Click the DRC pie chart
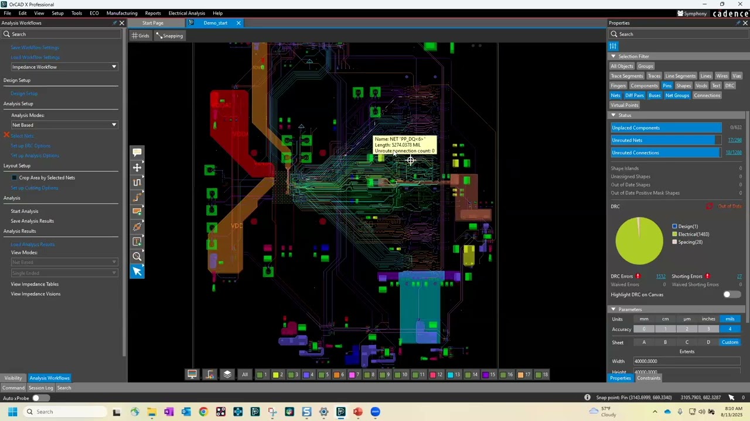The height and width of the screenshot is (421, 750). click(x=639, y=241)
